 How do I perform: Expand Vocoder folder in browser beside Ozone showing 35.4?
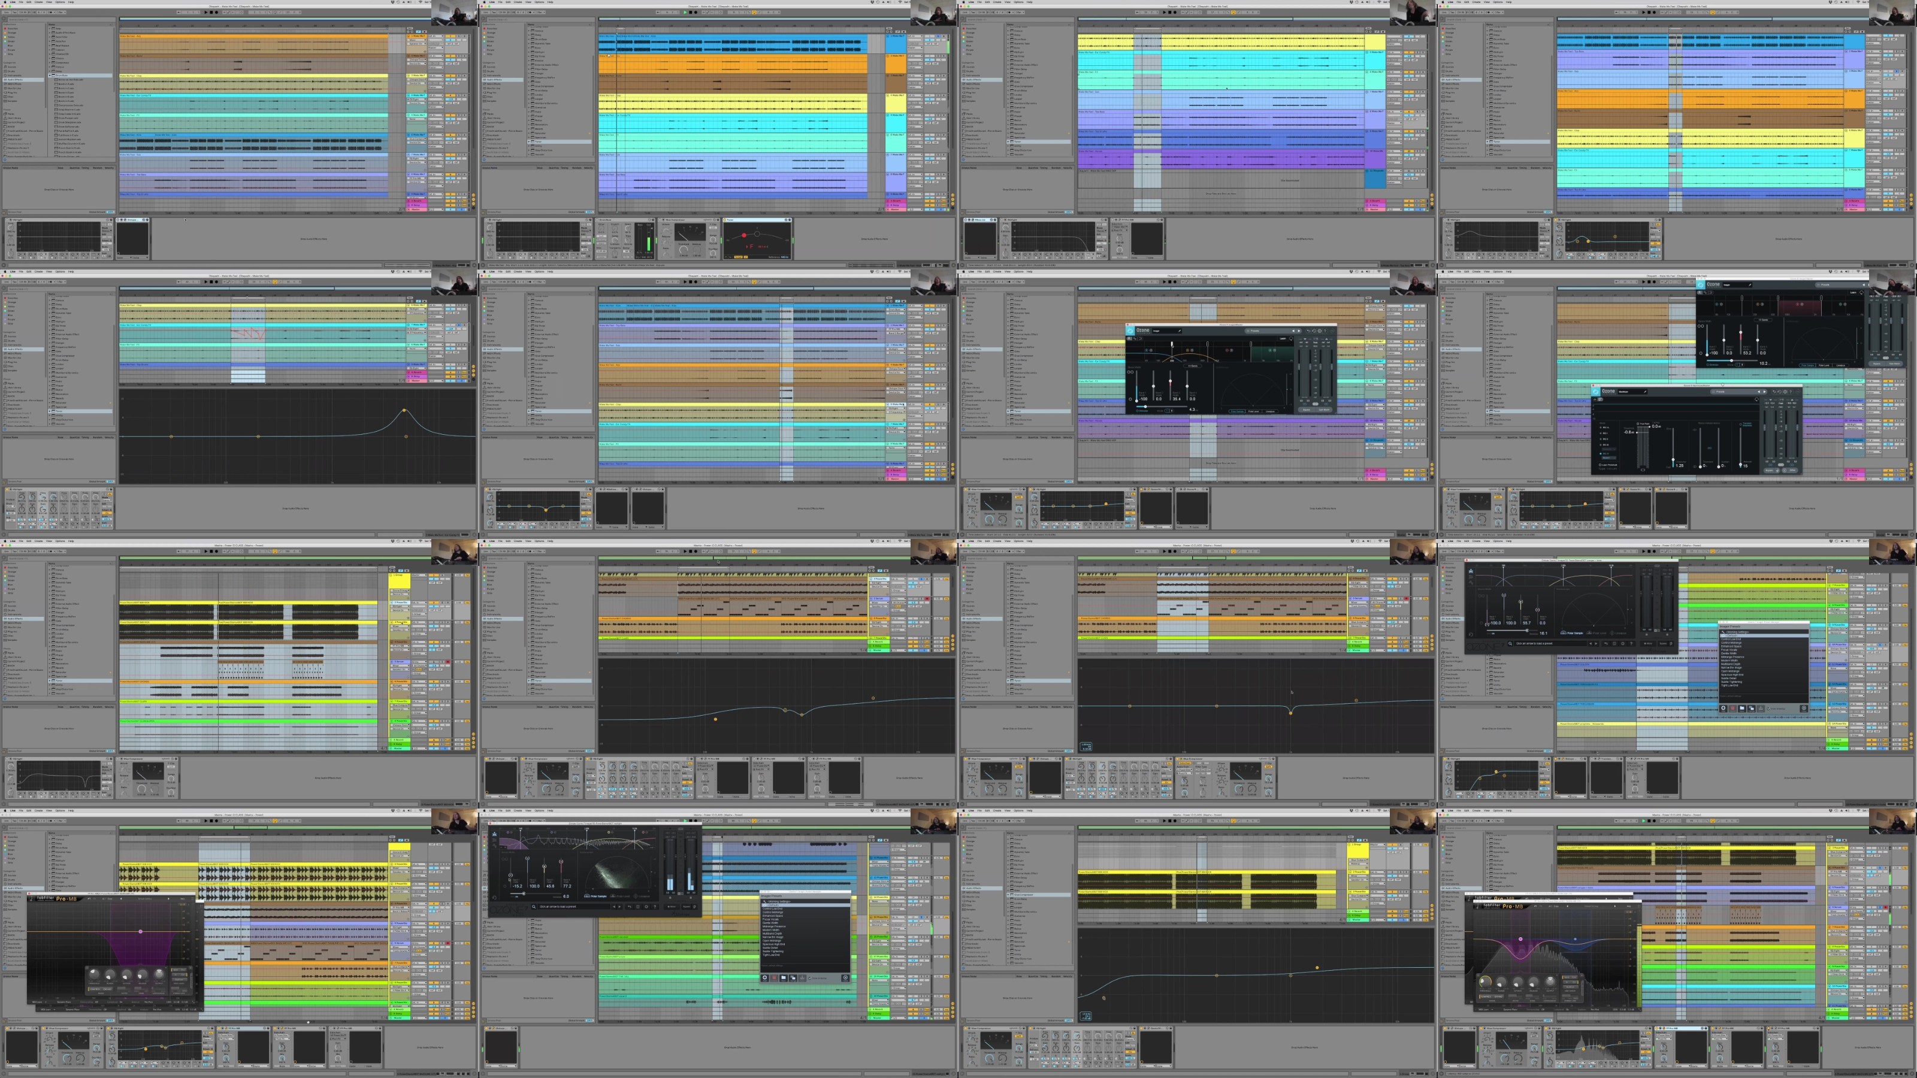coord(1008,424)
